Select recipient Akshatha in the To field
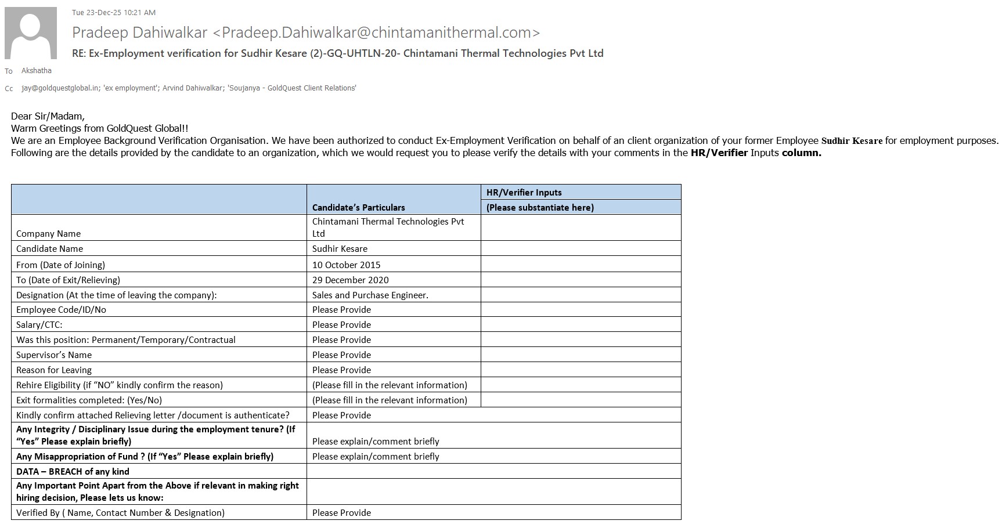1002x524 pixels. (37, 71)
